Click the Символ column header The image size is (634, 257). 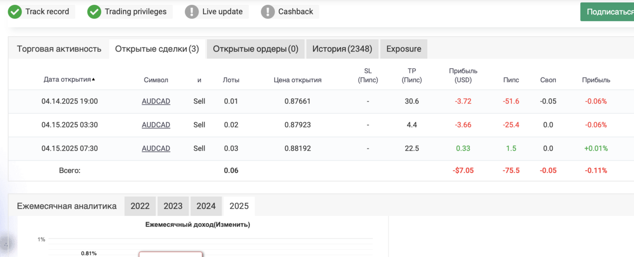pos(156,80)
